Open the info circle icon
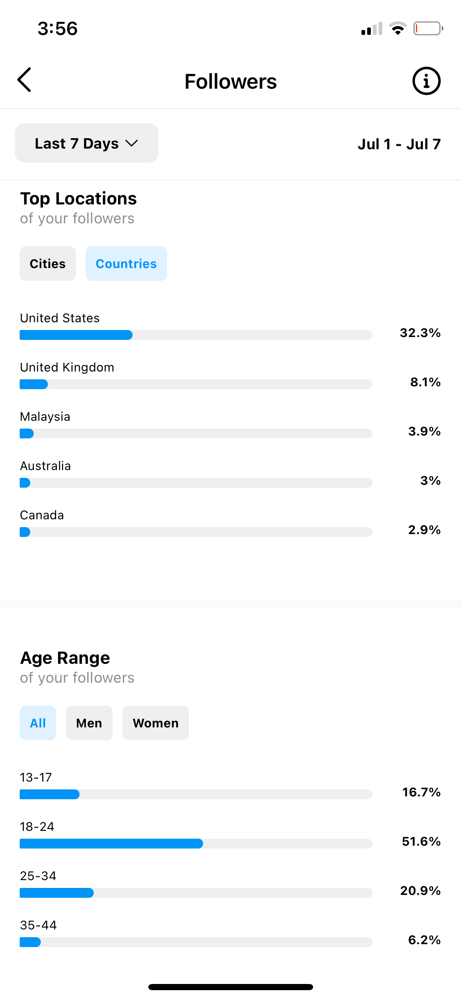461x1000 pixels. point(426,81)
